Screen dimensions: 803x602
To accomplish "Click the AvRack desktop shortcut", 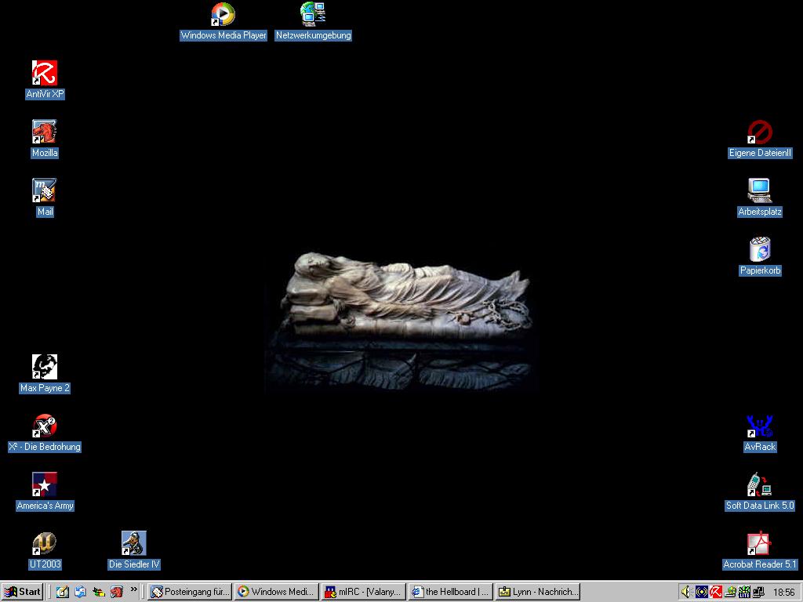I will (760, 427).
